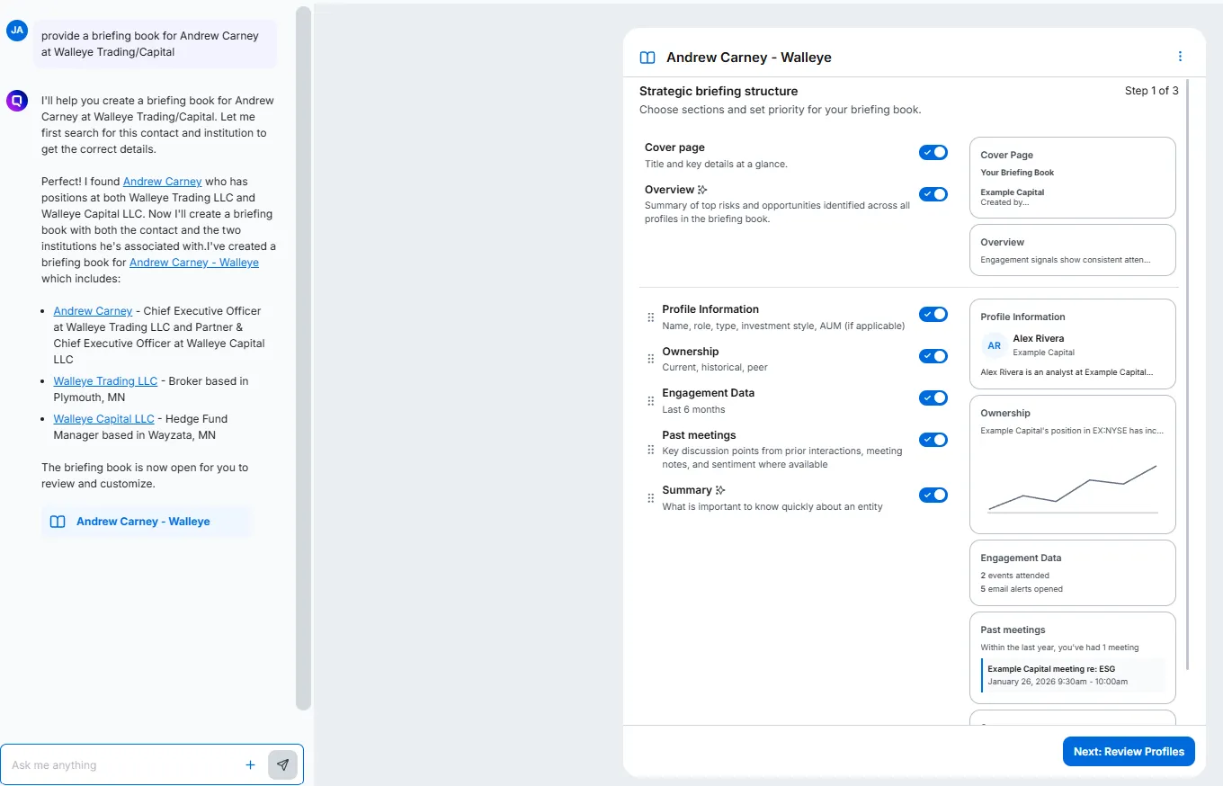Open the Walleye Trading LLC link
The width and height of the screenshot is (1223, 786).
[x=105, y=381]
